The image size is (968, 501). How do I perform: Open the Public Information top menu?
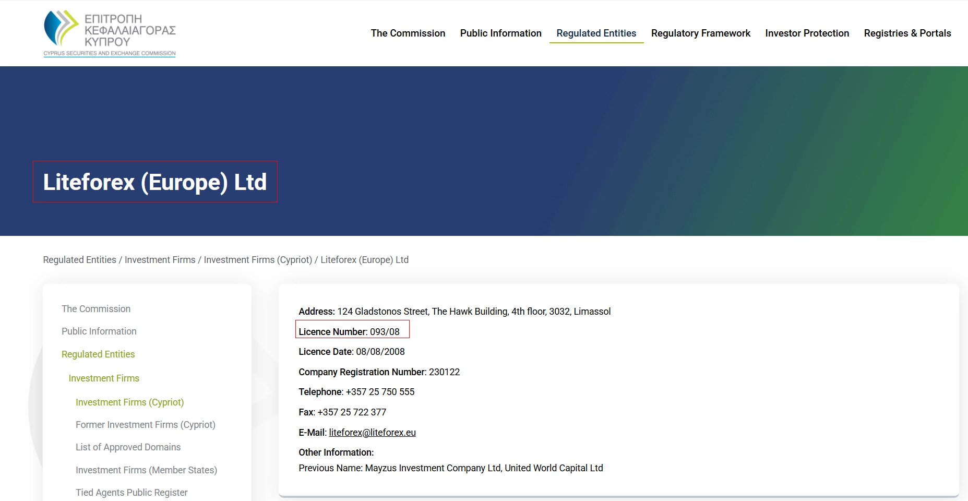[501, 33]
